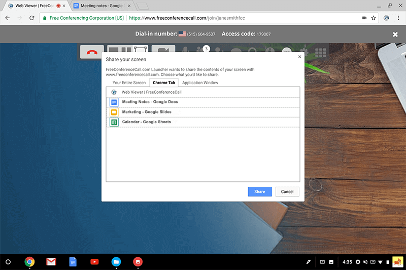The width and height of the screenshot is (406, 270).
Task: Click the Wi-Fi status tray icon
Action: pos(380,262)
